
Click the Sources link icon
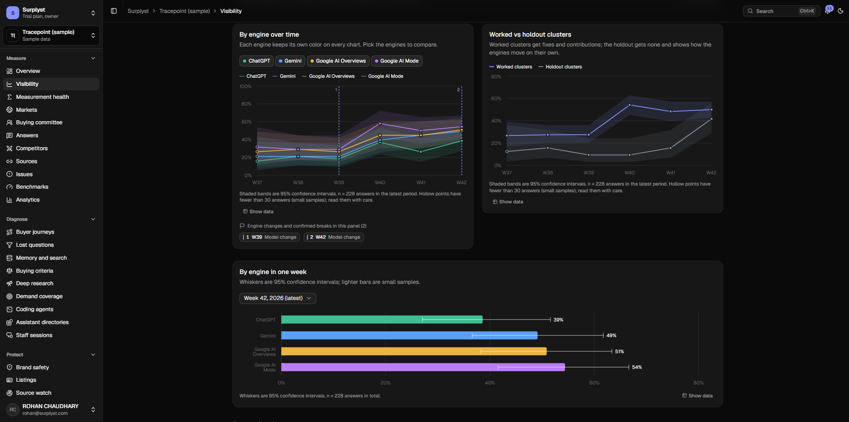[x=9, y=161]
